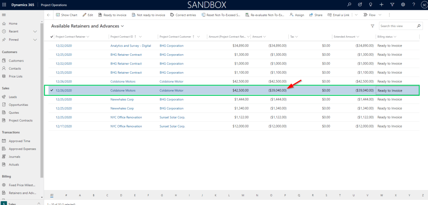
Task: Open the app launcher waffle icon
Action: point(5,5)
